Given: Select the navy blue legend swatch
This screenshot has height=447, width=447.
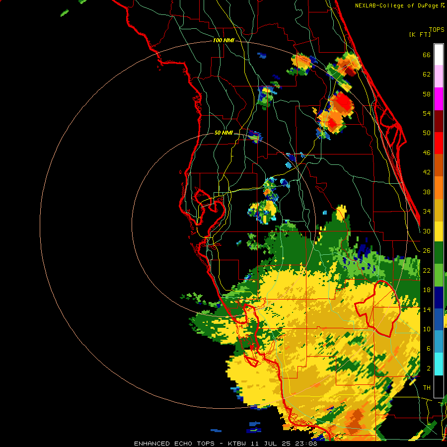Looking at the screenshot, I should pyautogui.click(x=439, y=298).
